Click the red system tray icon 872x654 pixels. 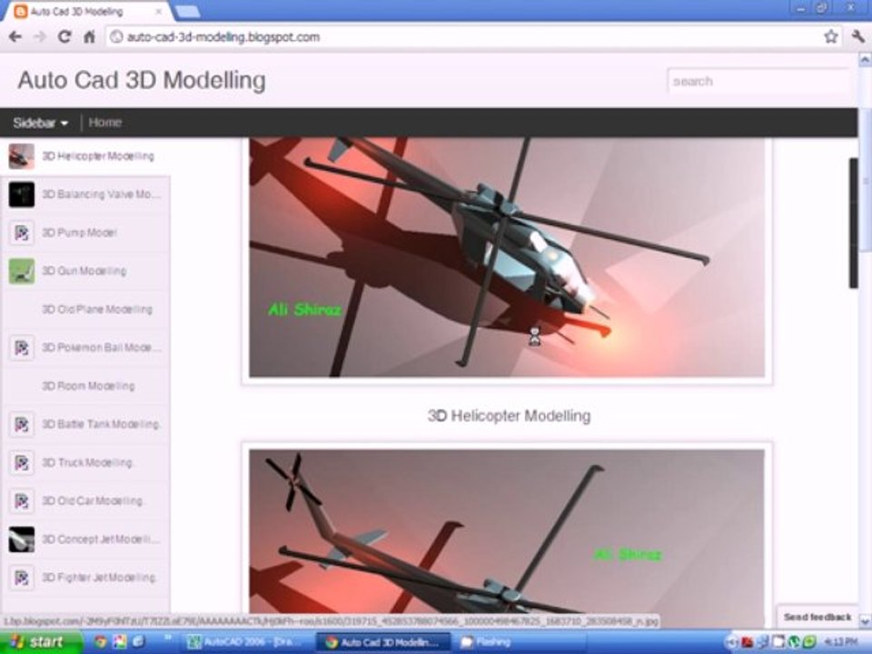(x=748, y=643)
